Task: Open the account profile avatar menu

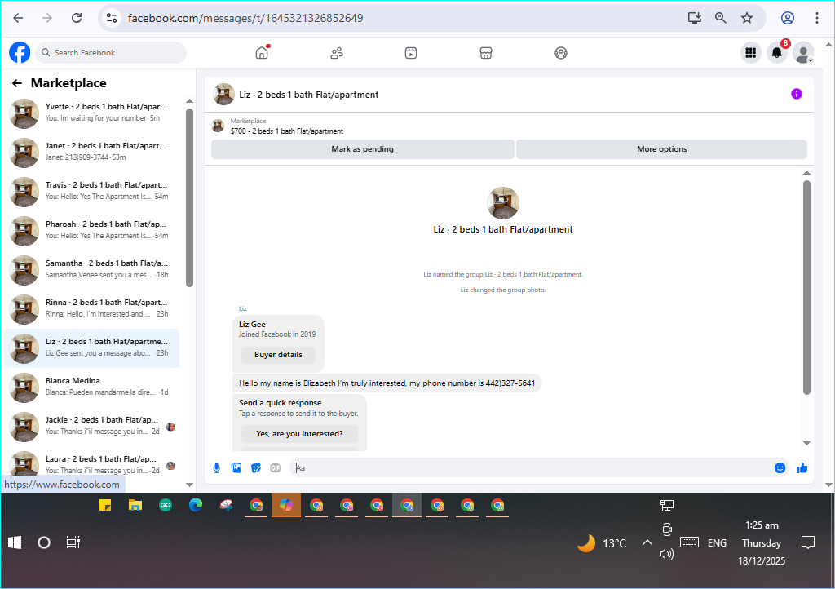Action: (x=803, y=53)
